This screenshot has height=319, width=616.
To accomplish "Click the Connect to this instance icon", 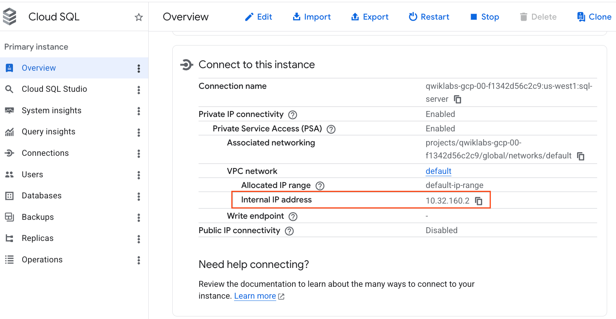I will 187,65.
